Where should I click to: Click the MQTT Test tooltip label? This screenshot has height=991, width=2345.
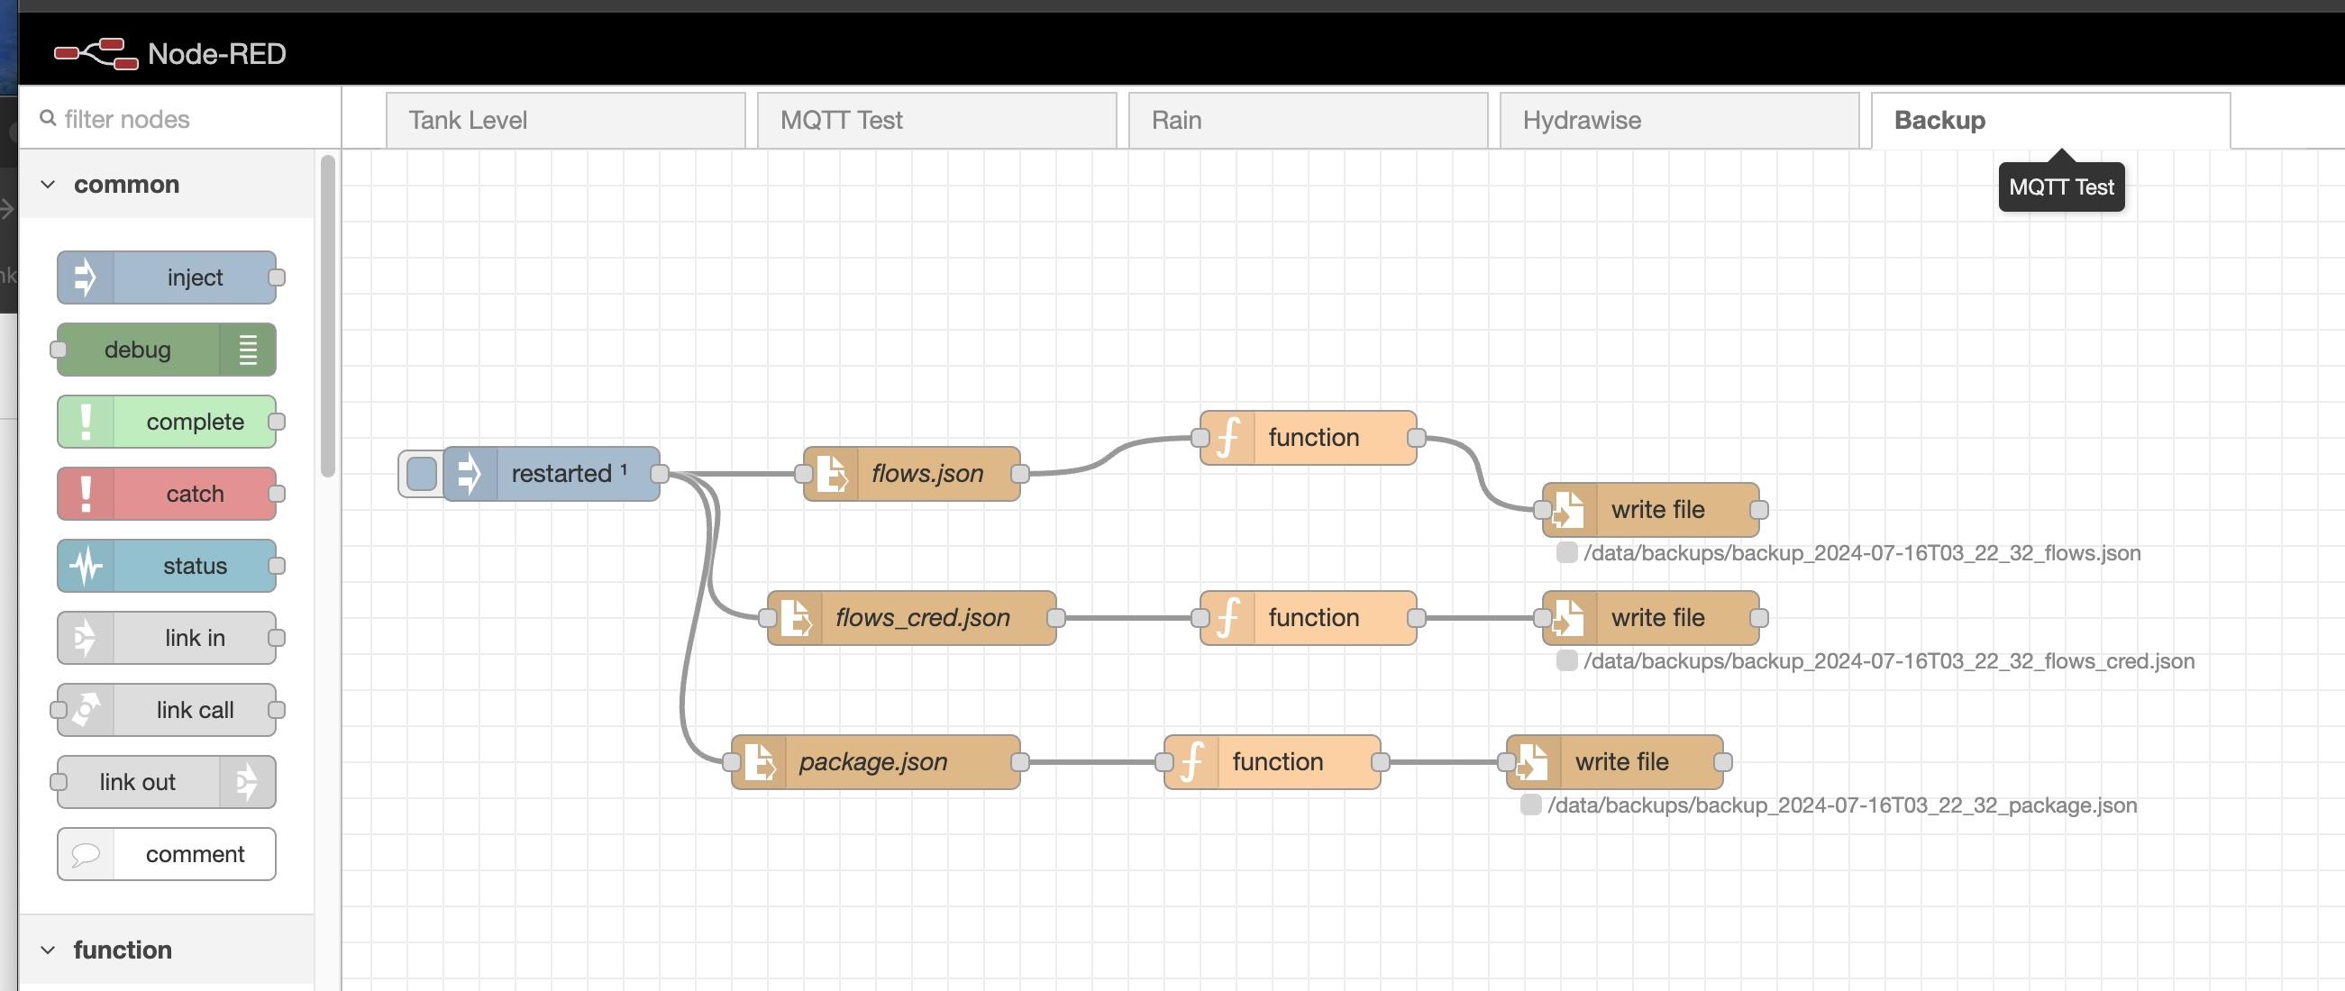tap(2061, 186)
